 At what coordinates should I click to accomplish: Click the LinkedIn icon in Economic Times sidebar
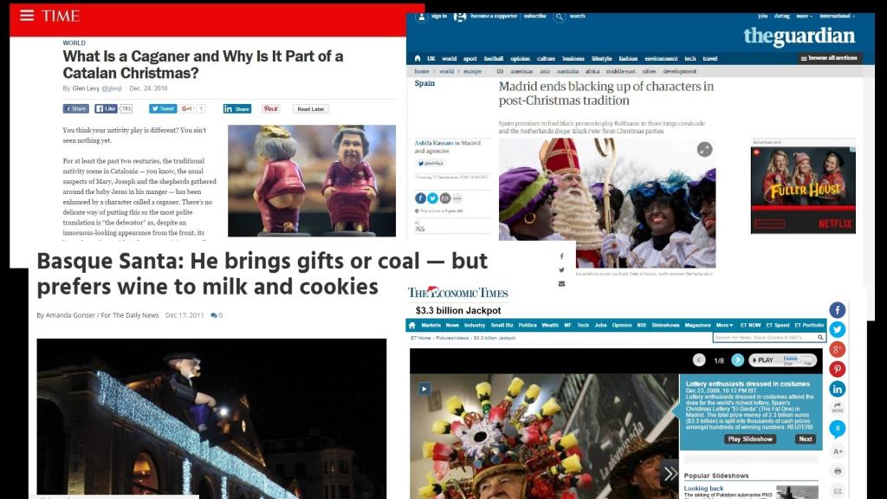point(838,389)
